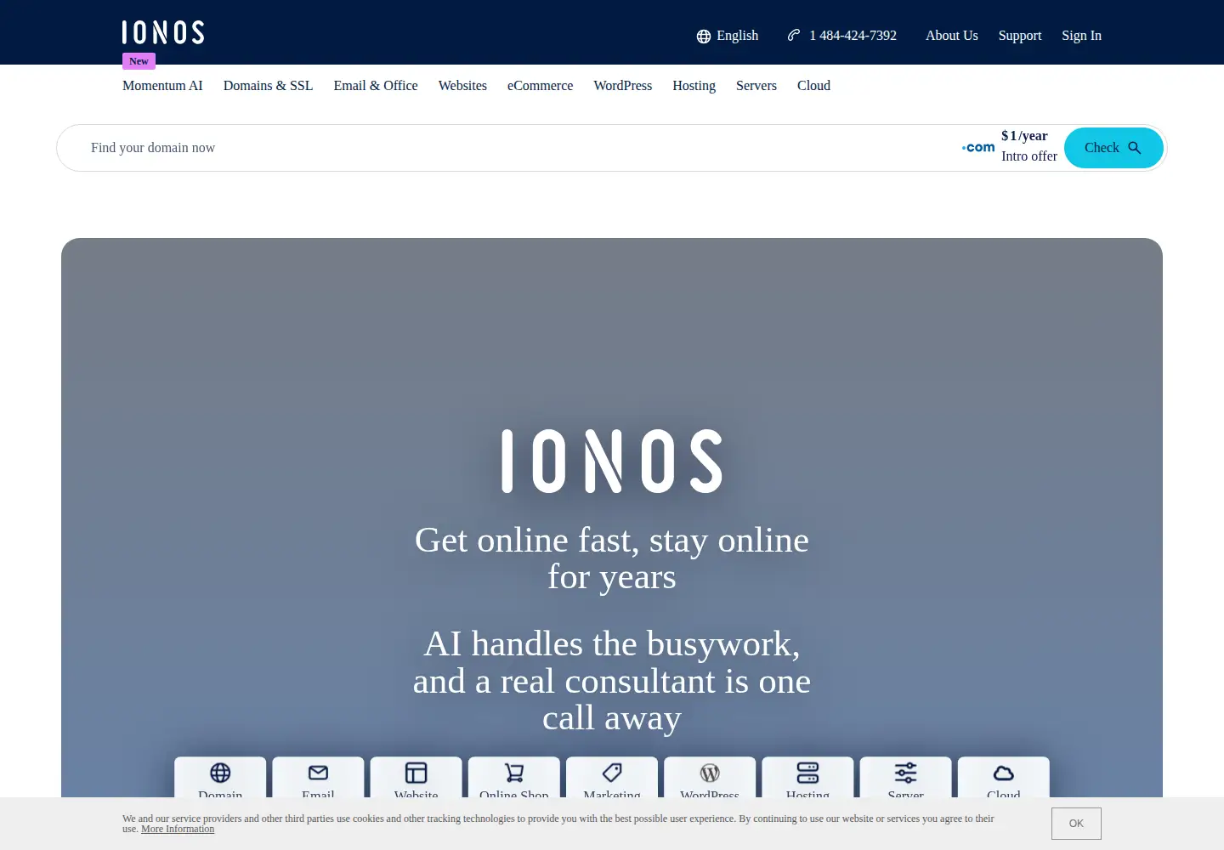Open the WordPress nav menu

point(623,86)
